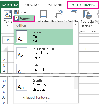The height and width of the screenshot is (104, 99).
Task: Select row 1 header
Action: coord(4,54)
